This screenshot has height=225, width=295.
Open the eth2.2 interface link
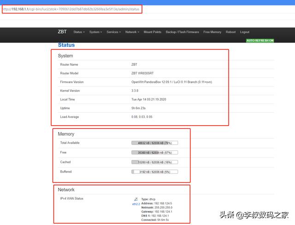(x=136, y=204)
